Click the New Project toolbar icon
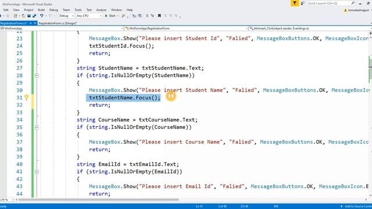372x209 pixels. click(x=16, y=16)
